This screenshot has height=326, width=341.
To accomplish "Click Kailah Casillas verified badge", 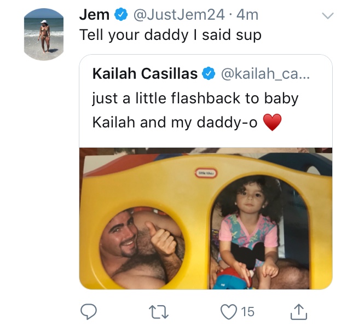I will 209,73.
